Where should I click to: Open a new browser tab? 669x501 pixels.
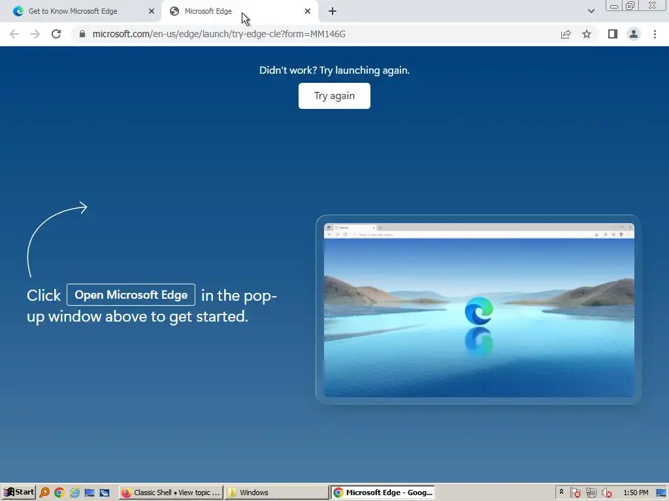coord(333,11)
